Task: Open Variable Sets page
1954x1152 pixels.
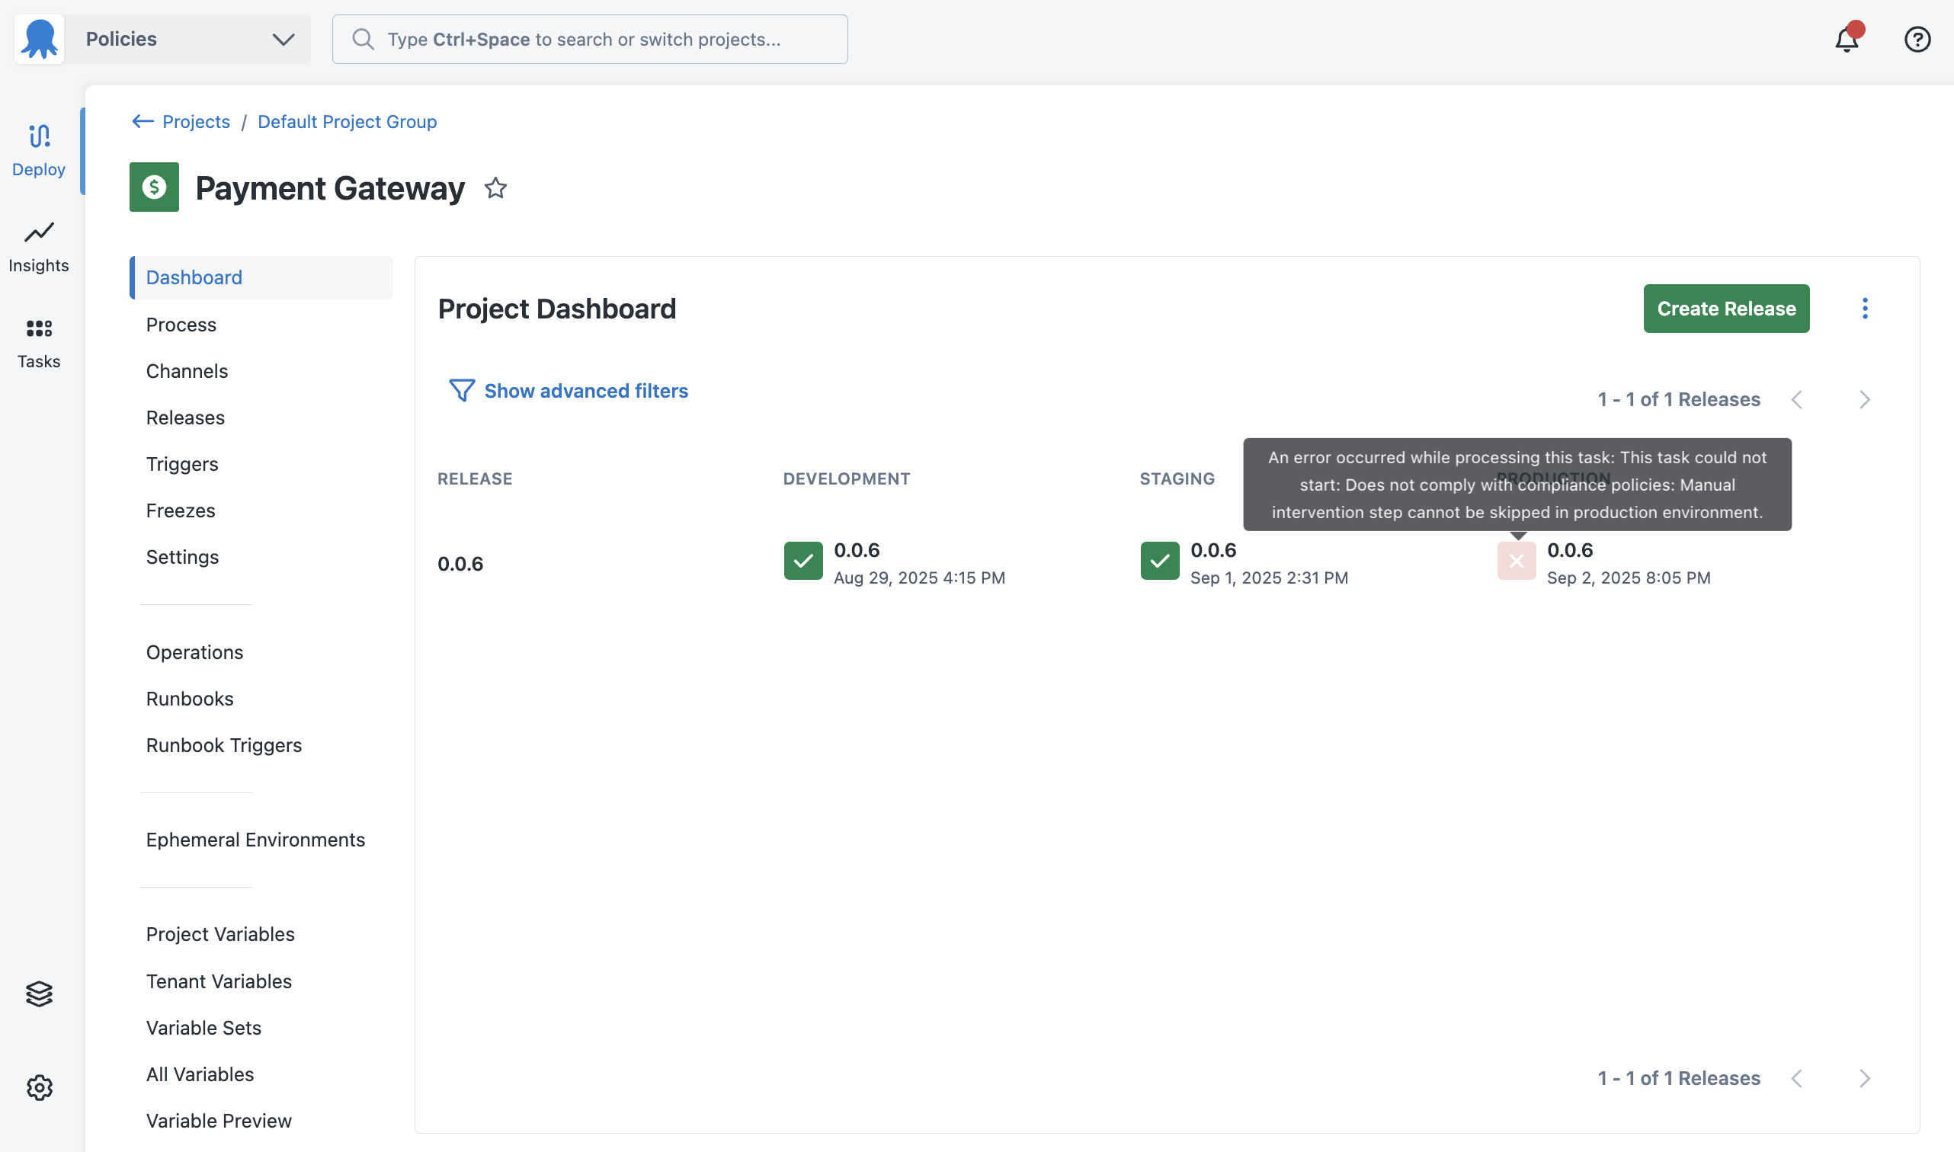Action: tap(204, 1028)
